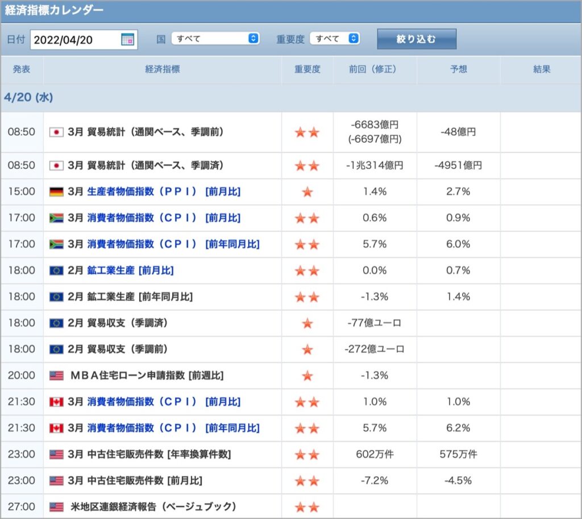Click the 結果 column header
582x519 pixels.
[x=542, y=69]
